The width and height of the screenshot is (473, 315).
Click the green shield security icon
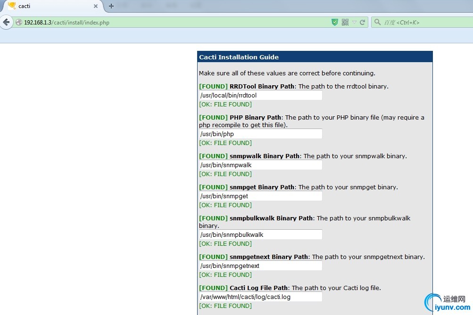(x=334, y=22)
